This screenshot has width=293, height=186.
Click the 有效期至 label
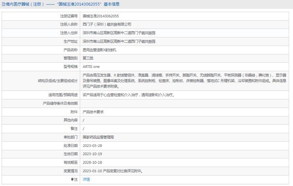pos(70,162)
